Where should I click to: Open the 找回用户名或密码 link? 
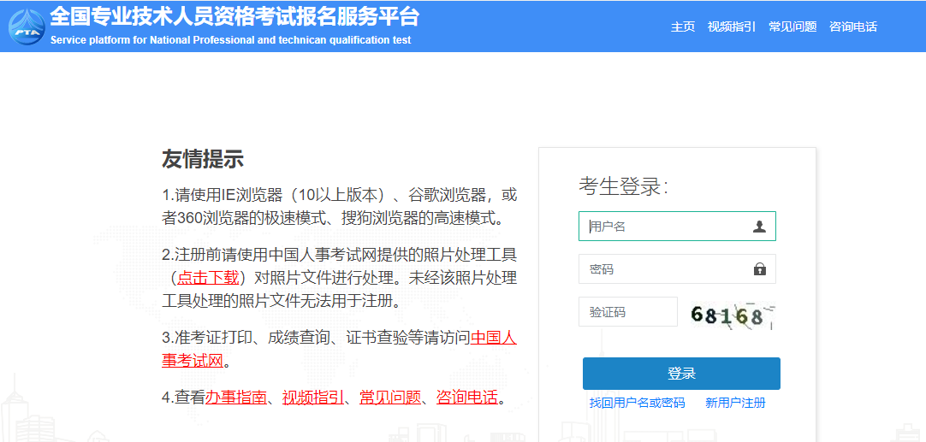637,403
